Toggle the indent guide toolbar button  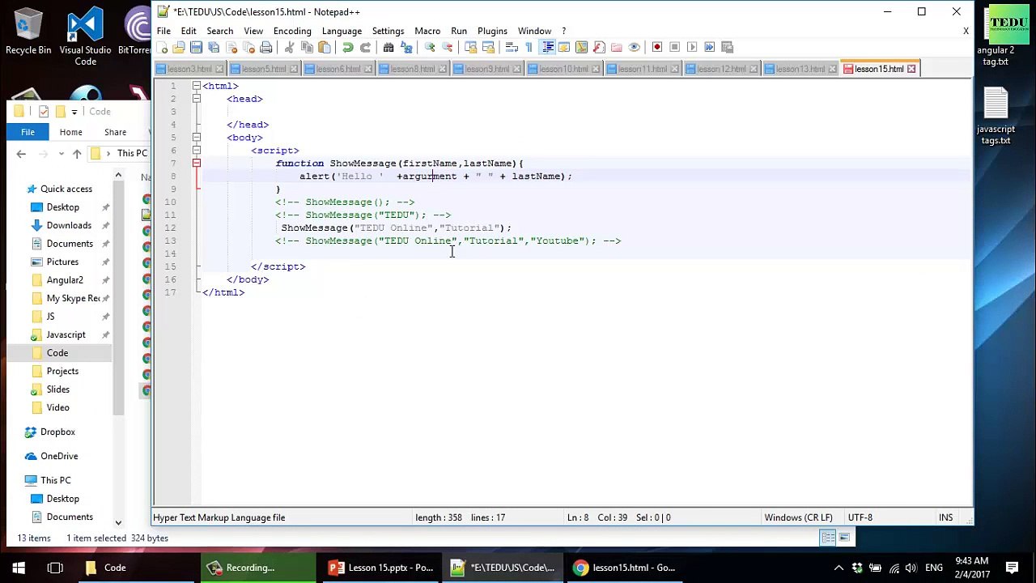point(547,48)
